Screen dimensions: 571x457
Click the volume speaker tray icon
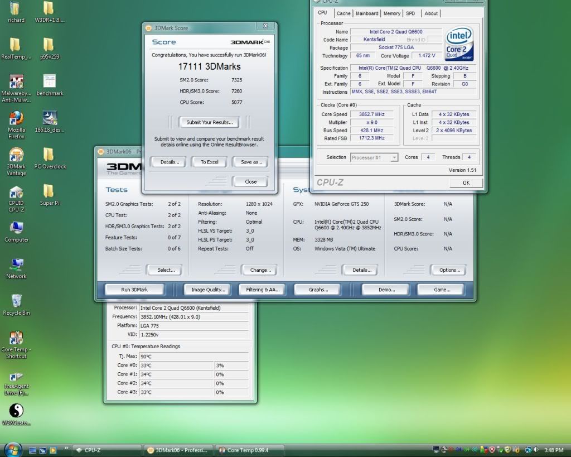click(536, 450)
